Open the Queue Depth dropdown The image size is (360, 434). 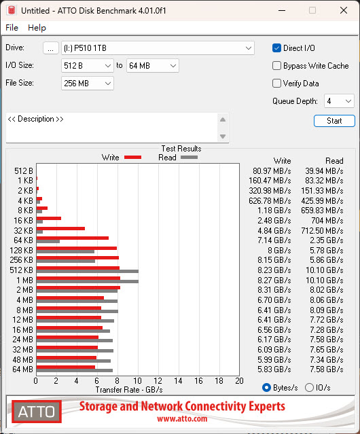click(339, 101)
